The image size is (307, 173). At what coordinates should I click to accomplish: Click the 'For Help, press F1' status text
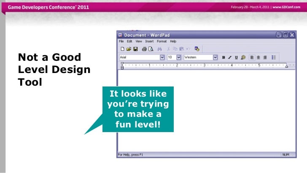[x=130, y=155]
